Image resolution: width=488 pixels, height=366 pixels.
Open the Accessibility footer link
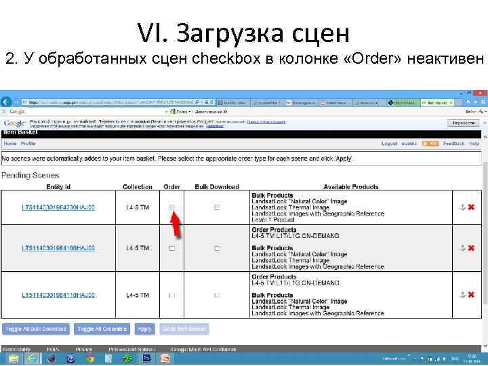[16, 349]
